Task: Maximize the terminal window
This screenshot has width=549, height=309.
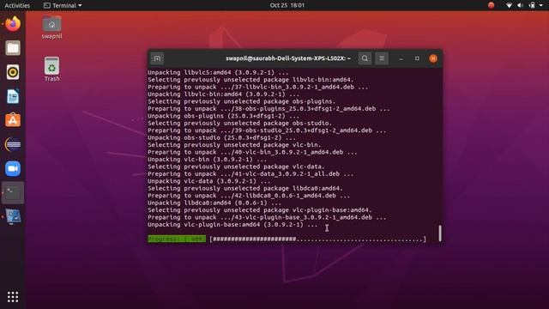Action: click(x=417, y=58)
